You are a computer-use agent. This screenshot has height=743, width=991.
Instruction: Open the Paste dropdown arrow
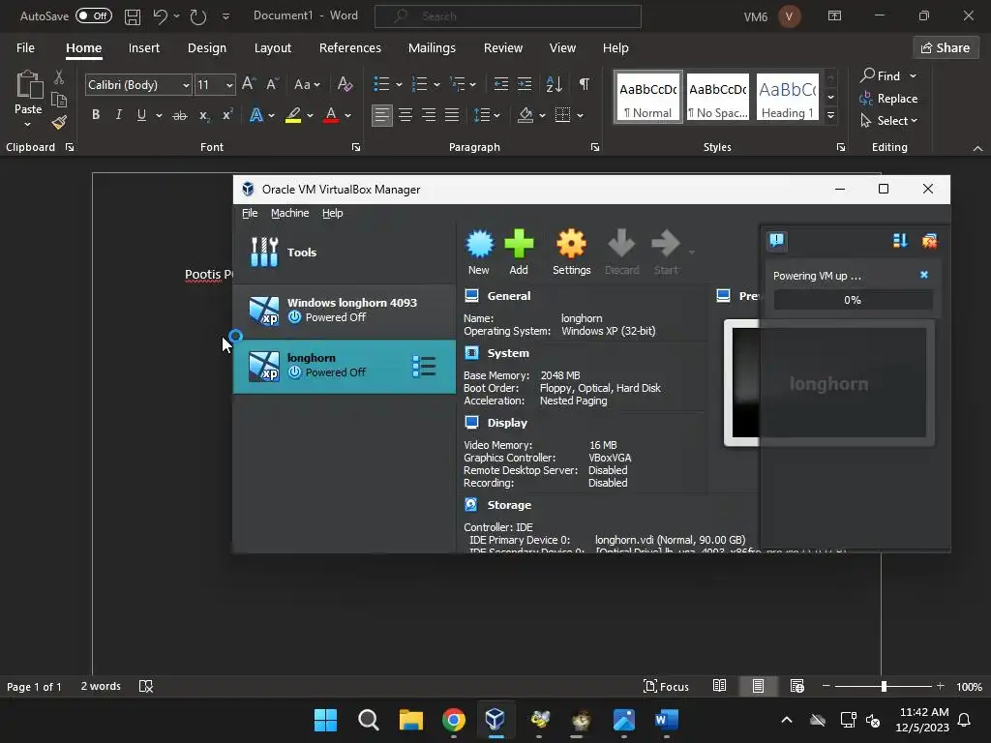pyautogui.click(x=28, y=125)
